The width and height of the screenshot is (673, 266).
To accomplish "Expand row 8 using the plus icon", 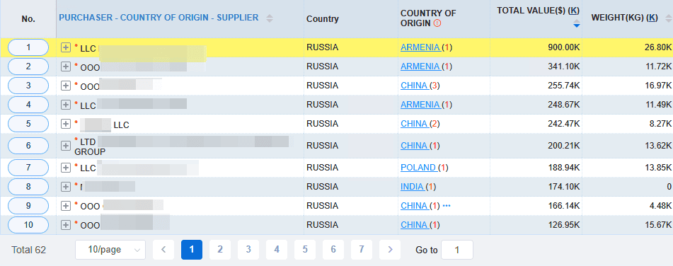I will 66,187.
